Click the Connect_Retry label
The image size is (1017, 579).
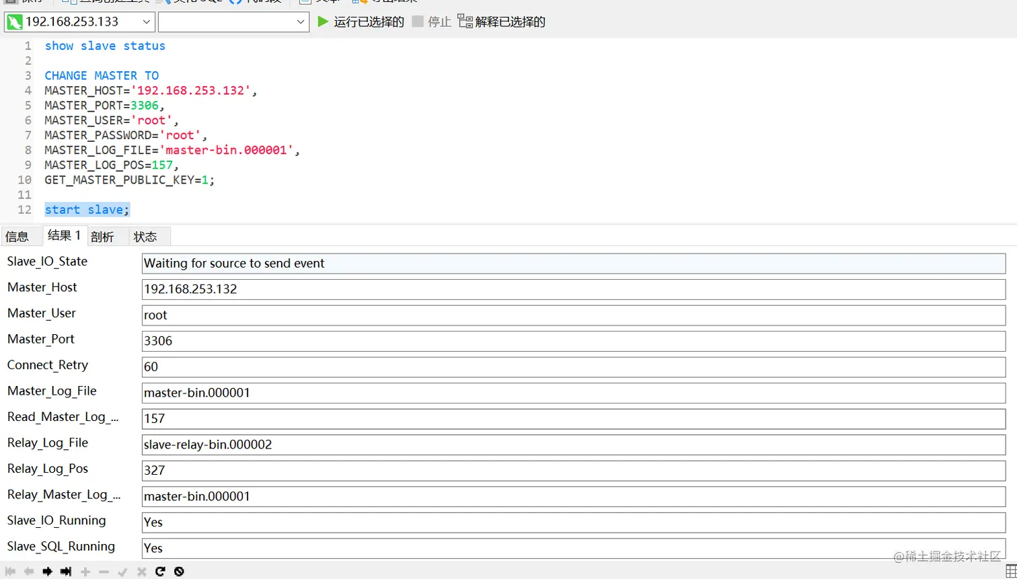(48, 365)
